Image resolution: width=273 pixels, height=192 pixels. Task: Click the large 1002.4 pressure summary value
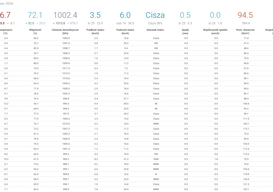(65, 15)
